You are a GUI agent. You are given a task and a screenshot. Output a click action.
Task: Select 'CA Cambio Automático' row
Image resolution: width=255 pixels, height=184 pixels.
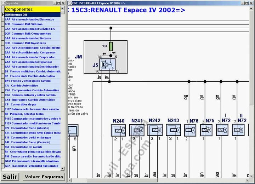click(32, 85)
